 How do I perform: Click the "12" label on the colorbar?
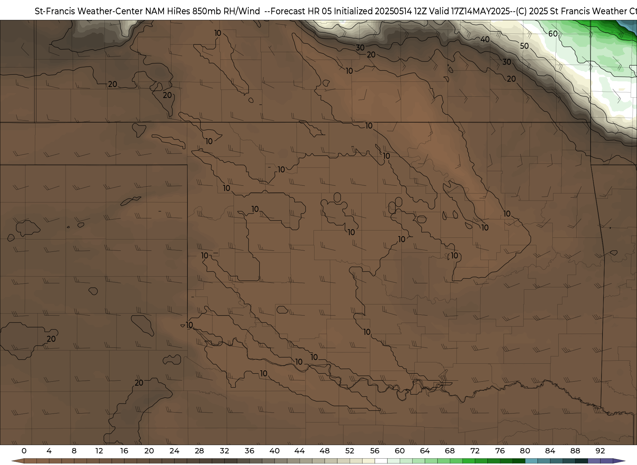tap(99, 451)
